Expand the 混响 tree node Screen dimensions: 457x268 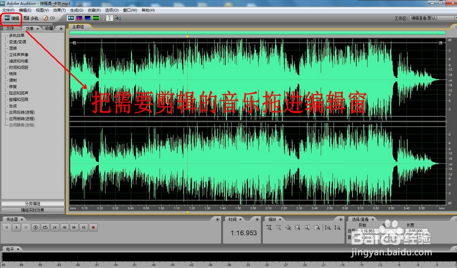pos(5,48)
